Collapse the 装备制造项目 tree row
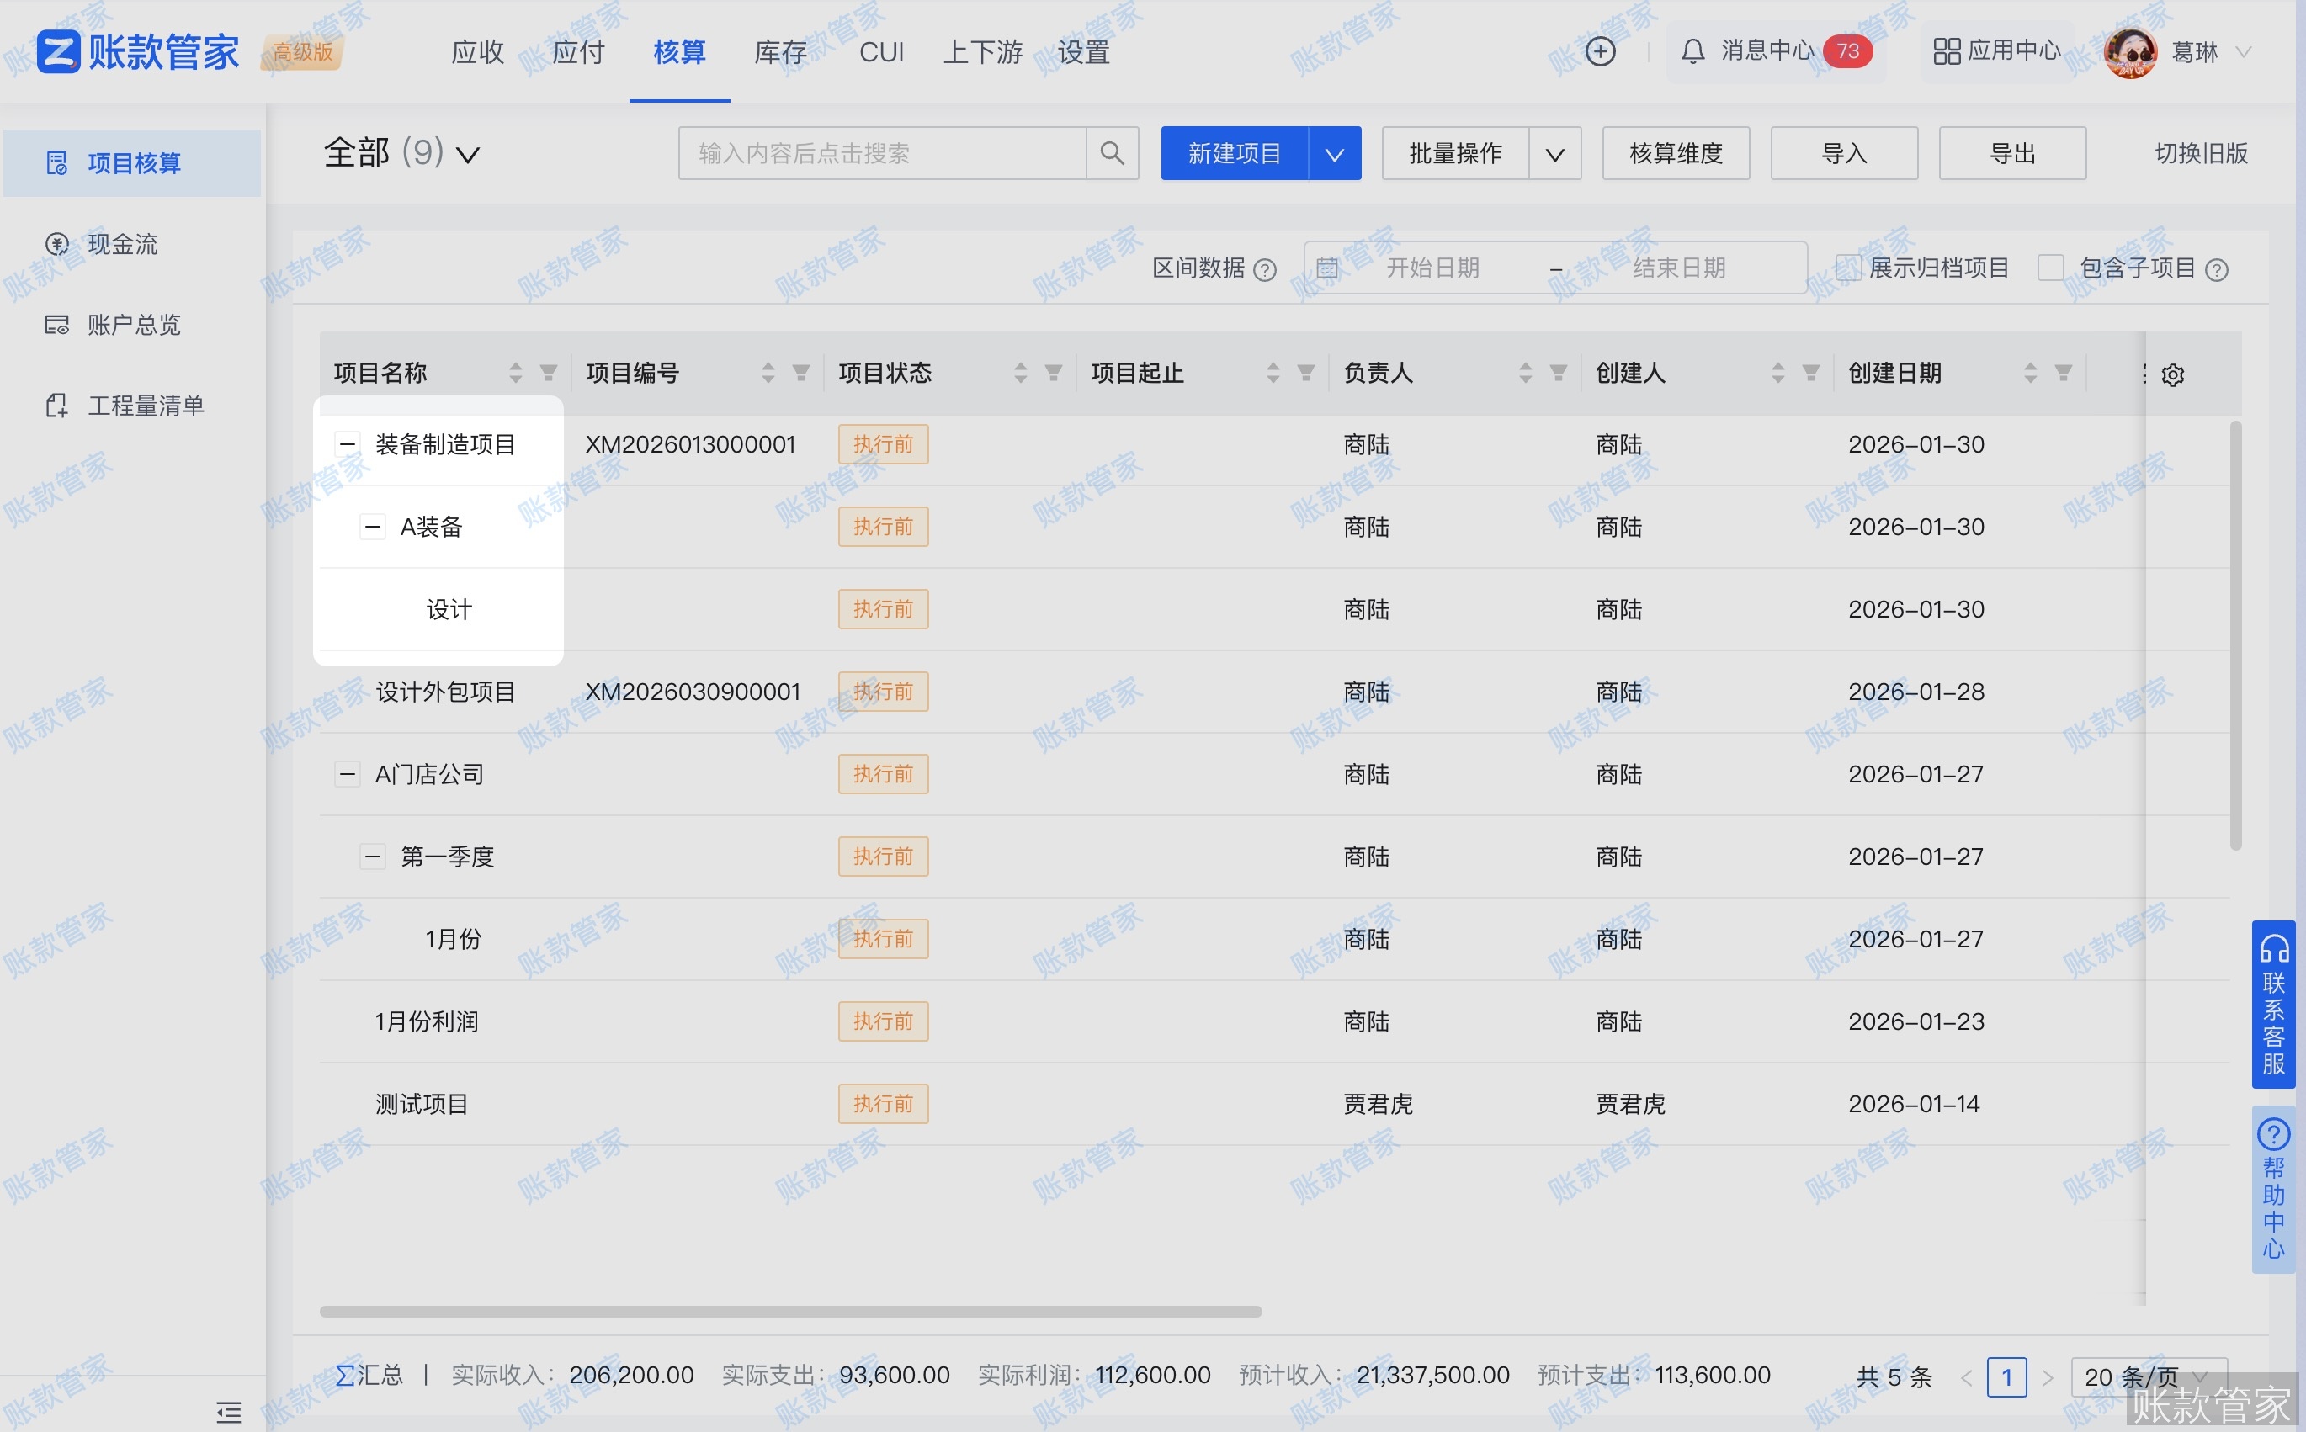 click(348, 444)
